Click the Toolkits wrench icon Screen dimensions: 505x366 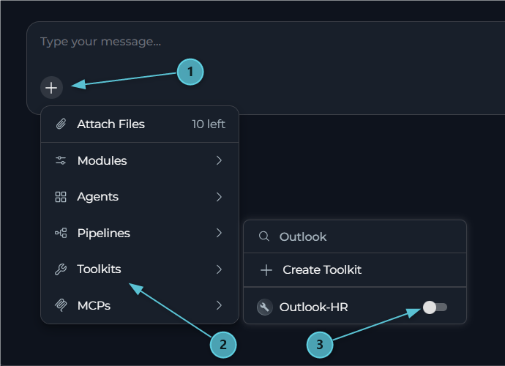pyautogui.click(x=61, y=269)
